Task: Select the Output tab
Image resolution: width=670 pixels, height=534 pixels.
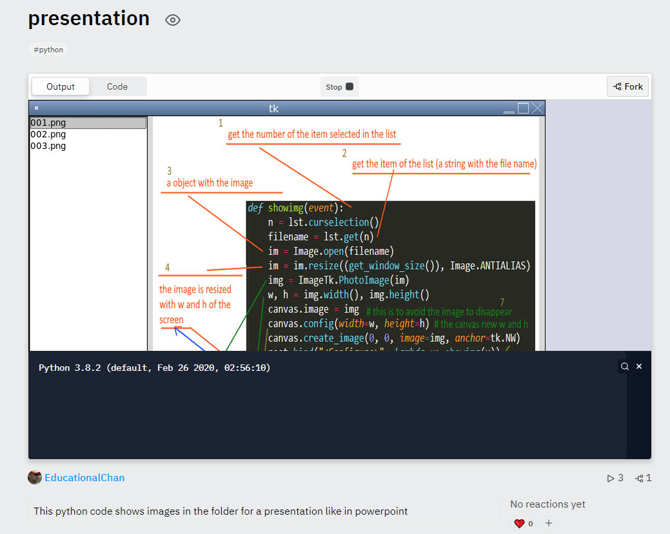Action: point(60,85)
